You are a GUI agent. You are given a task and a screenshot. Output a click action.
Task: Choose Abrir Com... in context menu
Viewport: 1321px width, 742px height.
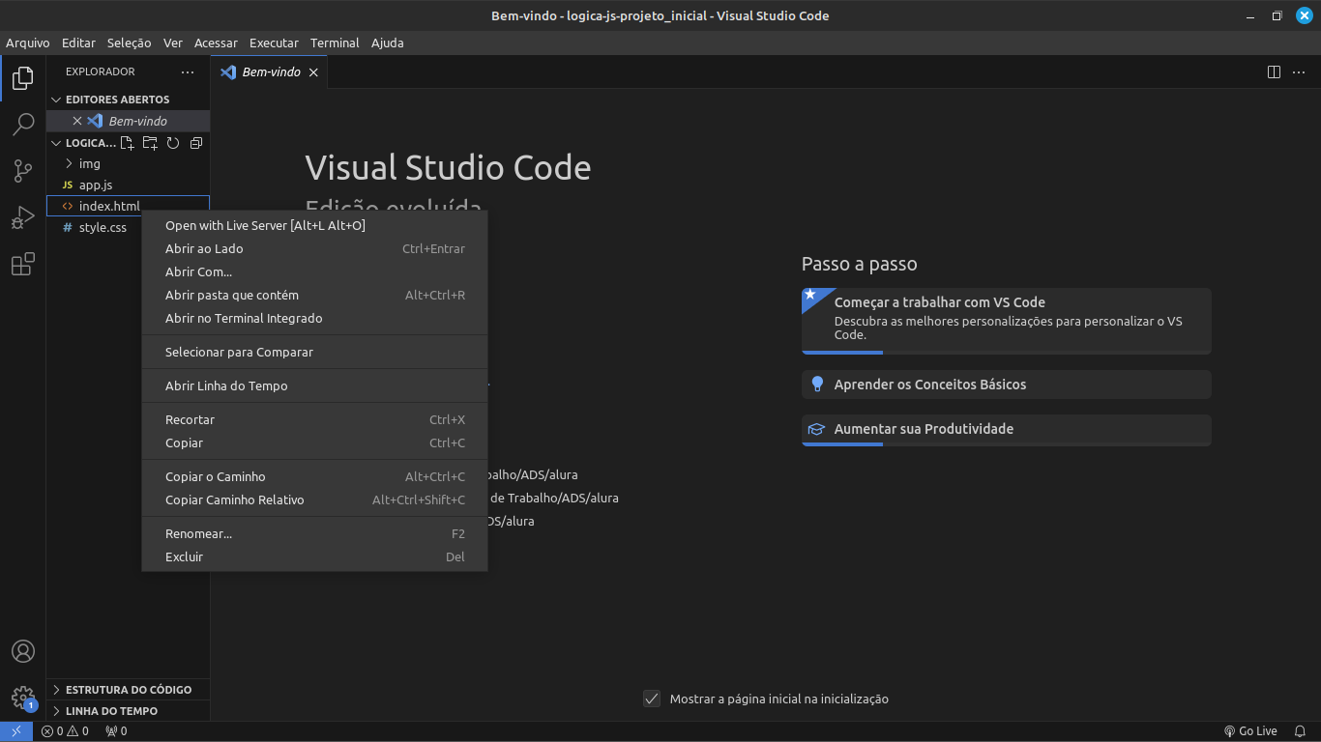314,272
